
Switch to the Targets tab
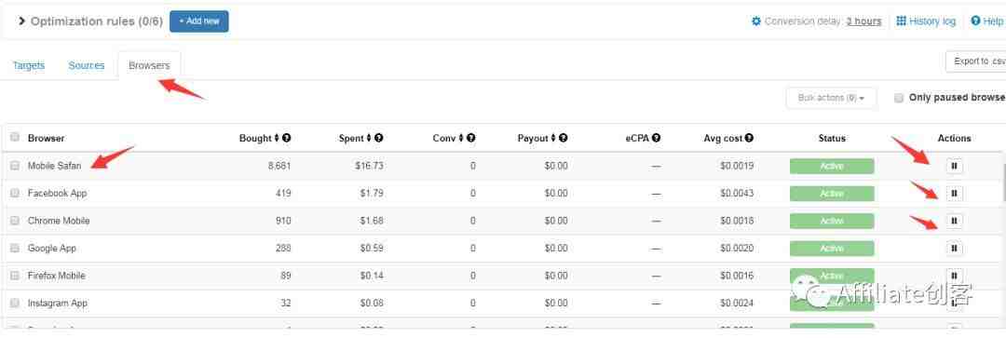pos(29,65)
